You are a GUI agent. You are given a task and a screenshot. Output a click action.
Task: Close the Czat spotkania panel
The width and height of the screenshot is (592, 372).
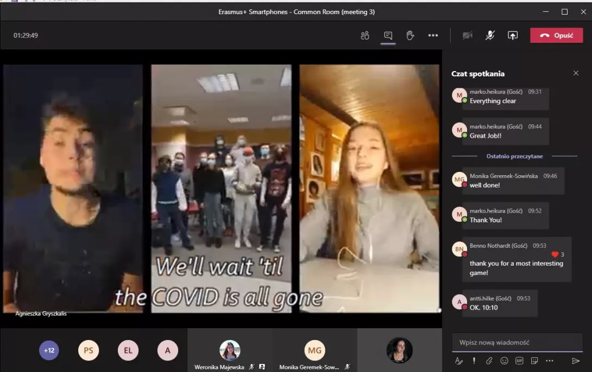(x=576, y=73)
